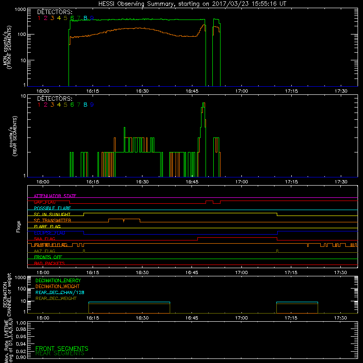Click the 1.00 value on the livetime axis
The width and height of the screenshot is (363, 363).
coord(21,323)
